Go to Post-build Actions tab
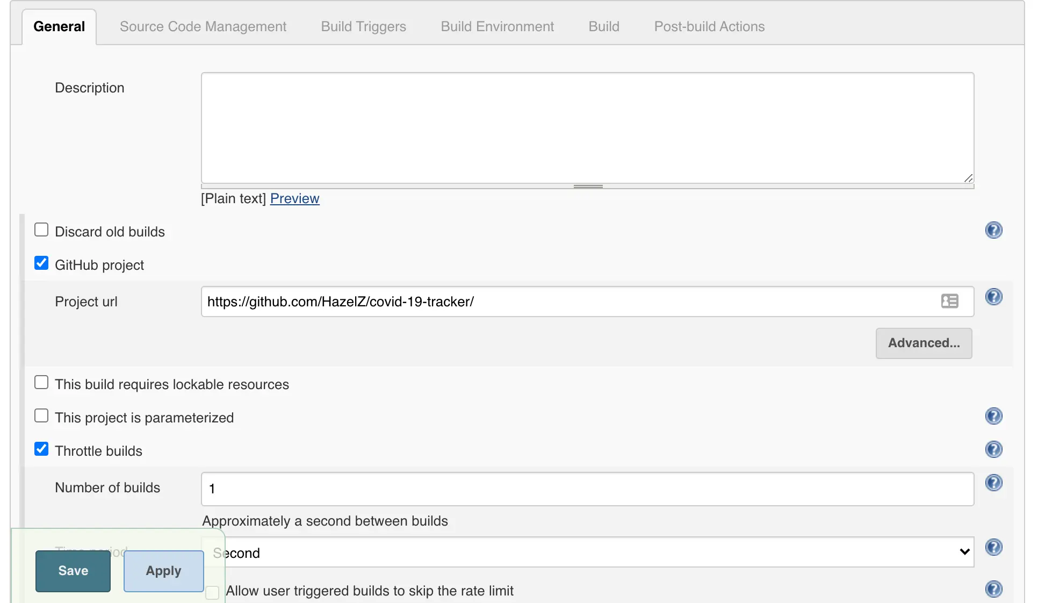1038x603 pixels. [709, 26]
